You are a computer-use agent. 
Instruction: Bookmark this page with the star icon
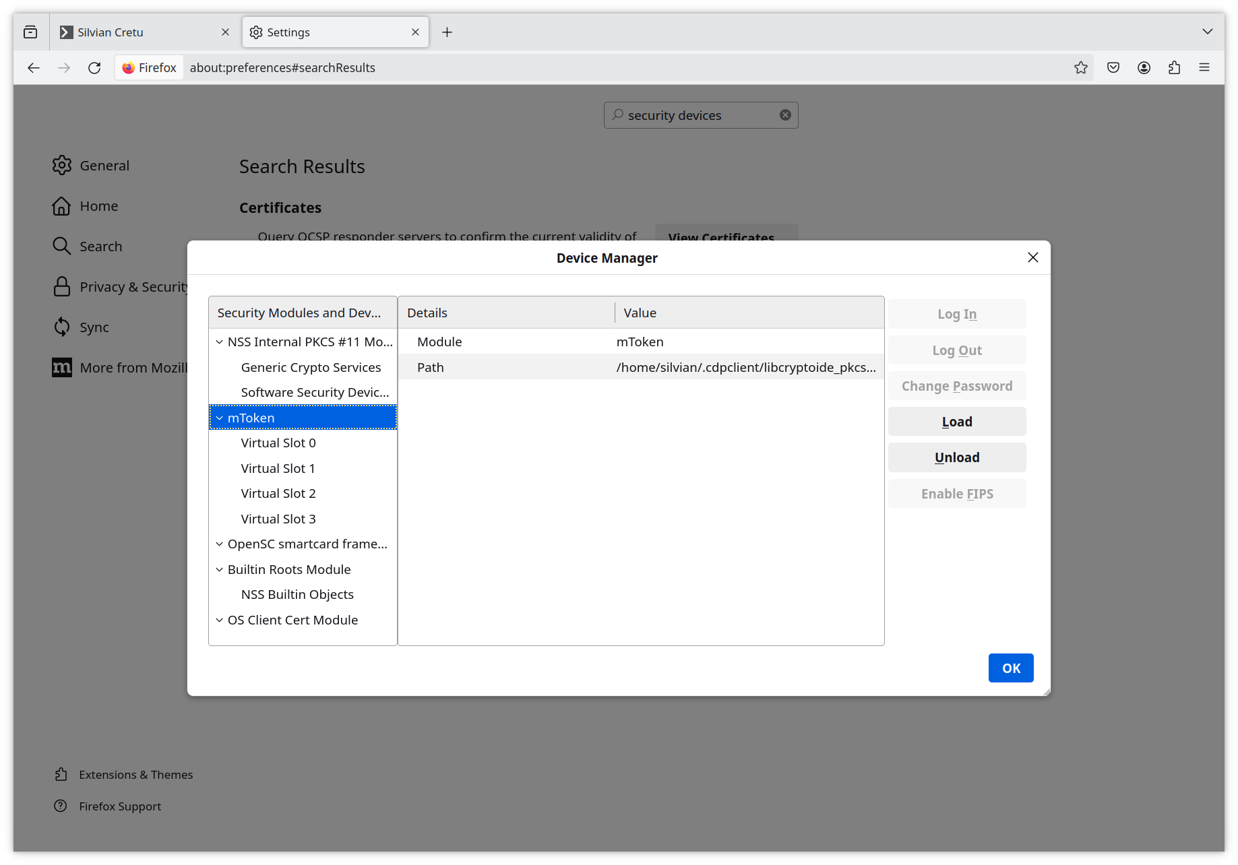[x=1081, y=67]
